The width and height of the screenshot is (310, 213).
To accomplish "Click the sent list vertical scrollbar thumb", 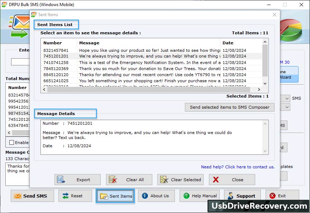I will pyautogui.click(x=265, y=60).
